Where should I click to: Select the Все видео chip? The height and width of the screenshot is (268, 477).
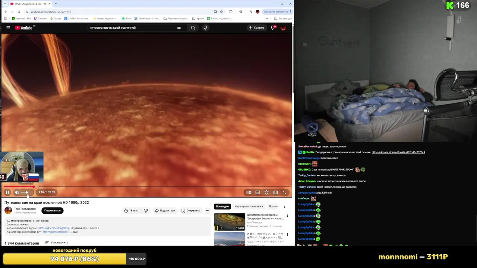(222, 206)
